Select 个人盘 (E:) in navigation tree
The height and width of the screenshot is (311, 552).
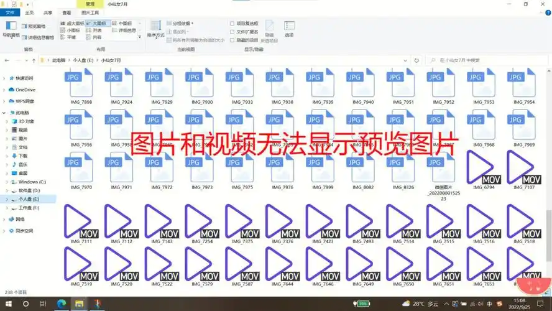click(29, 199)
